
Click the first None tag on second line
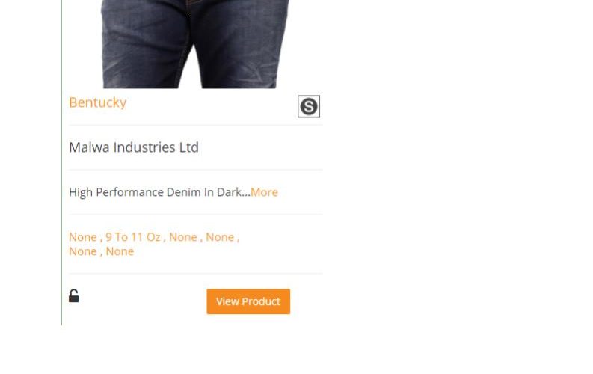pyautogui.click(x=83, y=251)
